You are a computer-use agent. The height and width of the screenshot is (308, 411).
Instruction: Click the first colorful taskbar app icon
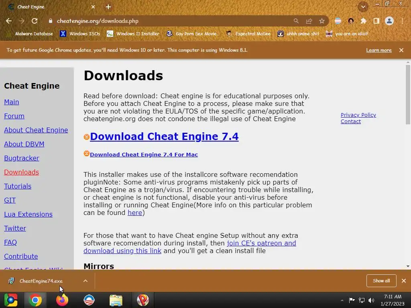[x=11, y=300]
